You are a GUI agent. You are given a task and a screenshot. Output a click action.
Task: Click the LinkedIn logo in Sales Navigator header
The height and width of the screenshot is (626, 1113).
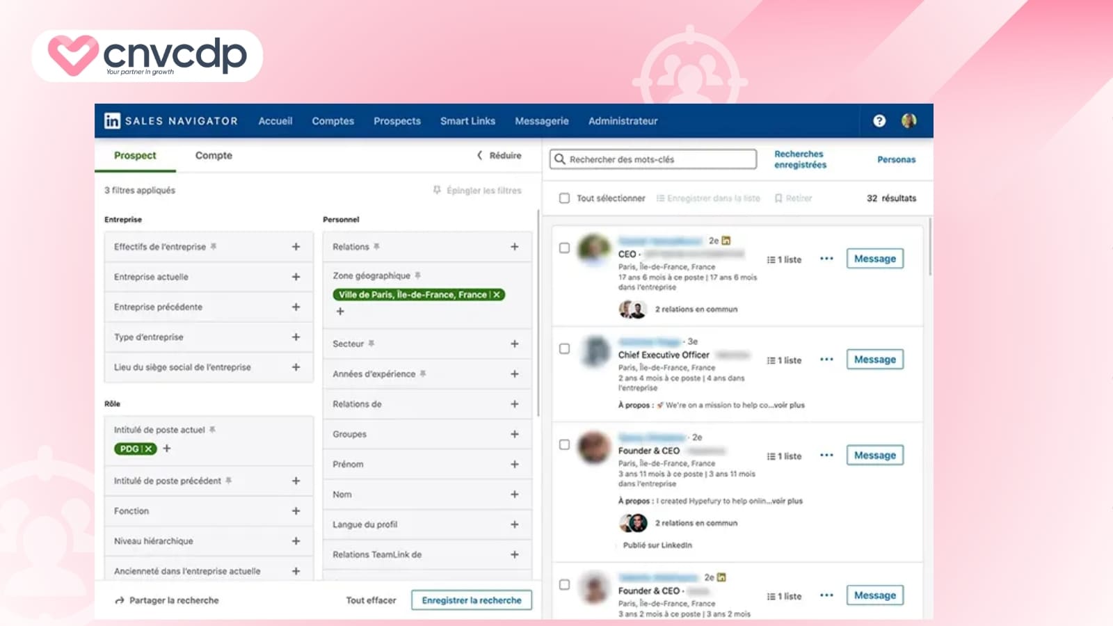[x=111, y=120]
